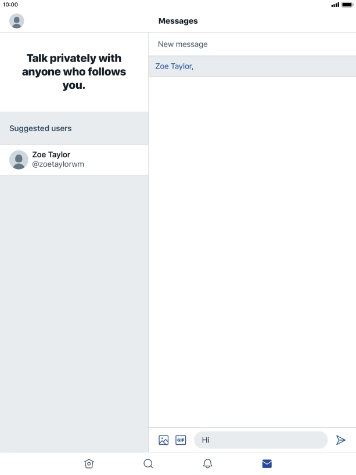Tap Zoe Taylor's avatar in suggestions
This screenshot has width=356, height=475.
19,160
